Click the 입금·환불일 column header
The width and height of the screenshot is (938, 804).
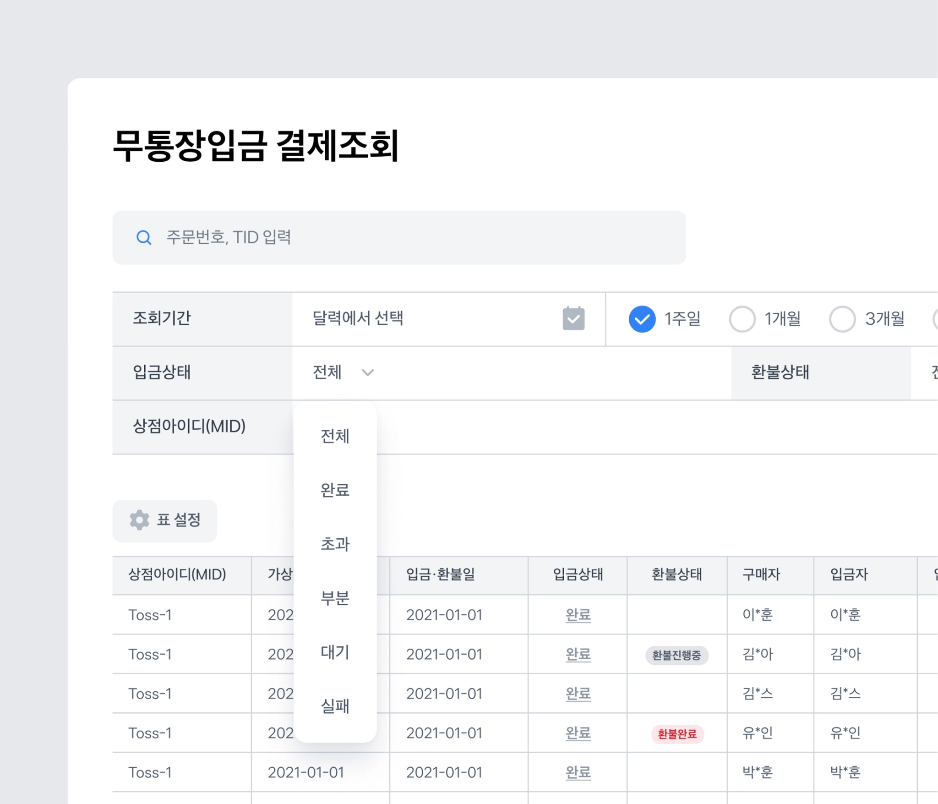(x=440, y=574)
